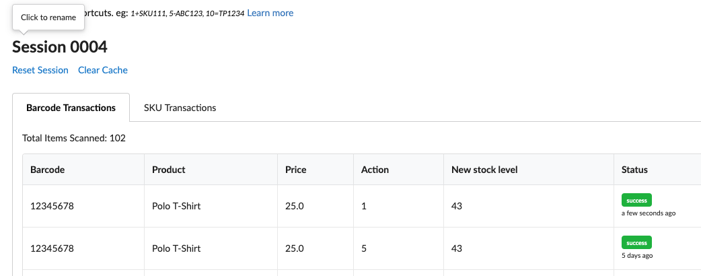The height and width of the screenshot is (276, 701).
Task: Click the Action cell showing value 1
Action: click(x=364, y=206)
